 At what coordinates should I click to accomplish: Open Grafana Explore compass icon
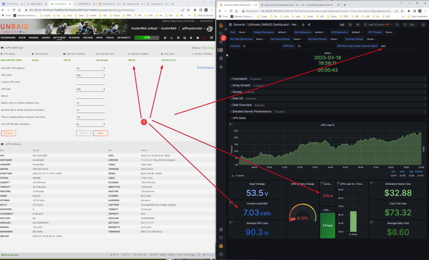221,58
